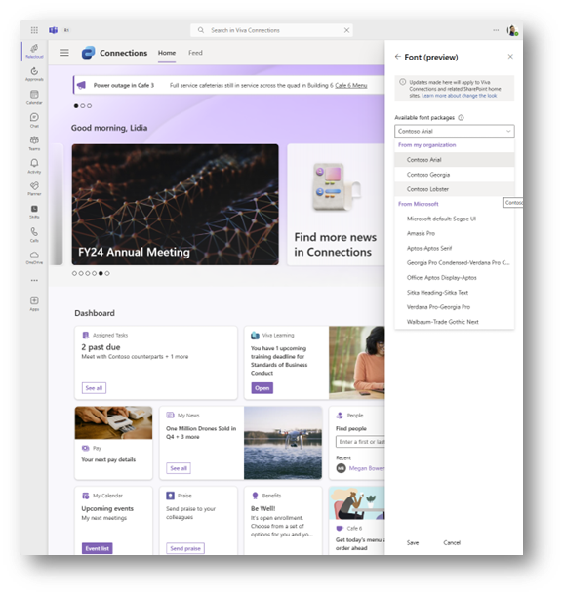Open the top bar more options ellipsis

496,30
